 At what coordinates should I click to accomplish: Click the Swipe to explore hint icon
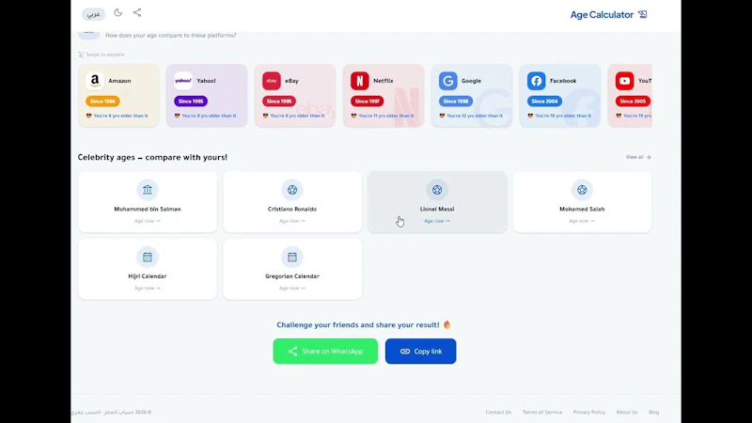click(x=81, y=55)
